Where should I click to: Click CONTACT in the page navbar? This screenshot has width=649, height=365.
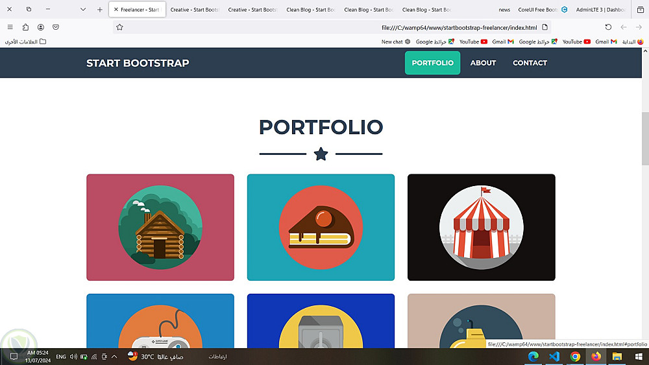click(x=530, y=63)
